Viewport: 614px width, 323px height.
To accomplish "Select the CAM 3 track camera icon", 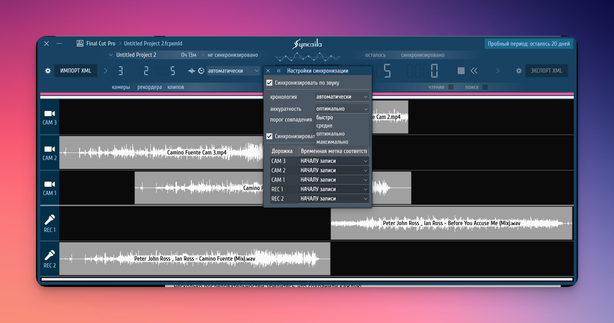I will point(50,114).
